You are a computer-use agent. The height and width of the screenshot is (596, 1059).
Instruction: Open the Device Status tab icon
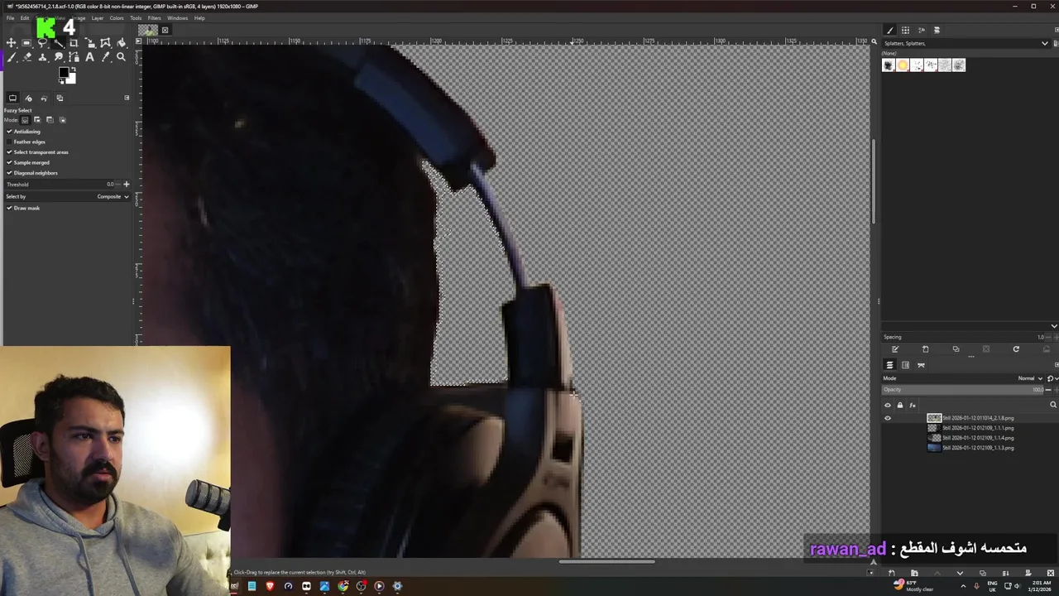click(28, 98)
